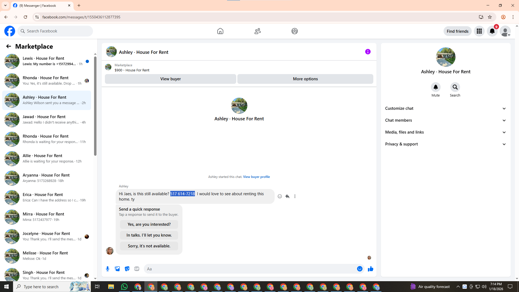The height and width of the screenshot is (292, 519).
Task: Open the GIF picker icon
Action: 137,269
